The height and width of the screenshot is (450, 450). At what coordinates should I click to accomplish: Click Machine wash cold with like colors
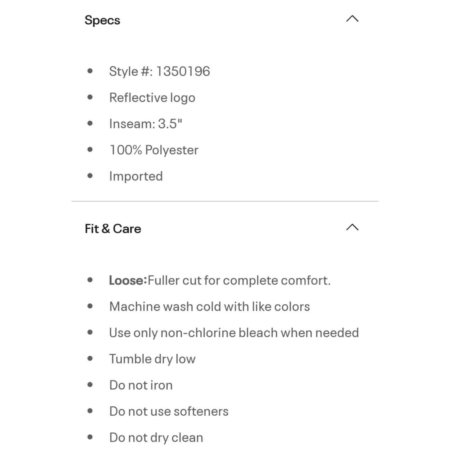point(210,307)
